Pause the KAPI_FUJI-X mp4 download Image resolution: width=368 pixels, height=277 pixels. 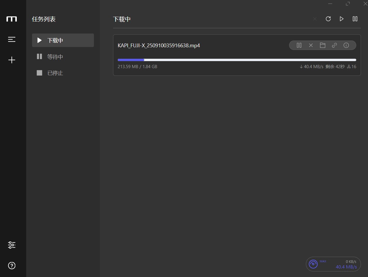click(299, 45)
